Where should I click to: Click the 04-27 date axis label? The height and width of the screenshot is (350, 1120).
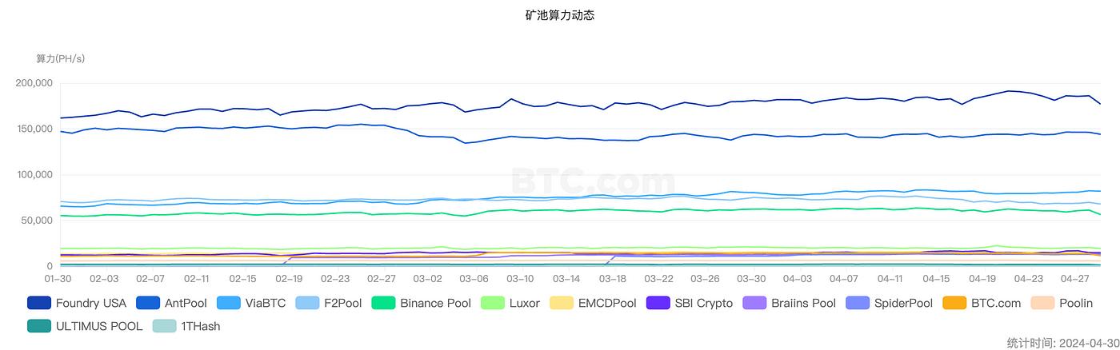[x=1075, y=279]
